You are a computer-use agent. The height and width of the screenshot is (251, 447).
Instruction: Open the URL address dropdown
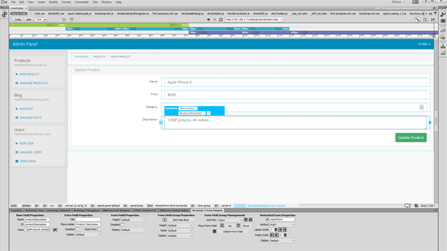[281, 19]
